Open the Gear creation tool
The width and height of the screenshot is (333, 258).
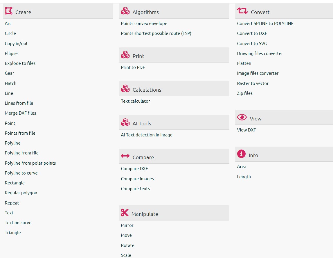9,73
